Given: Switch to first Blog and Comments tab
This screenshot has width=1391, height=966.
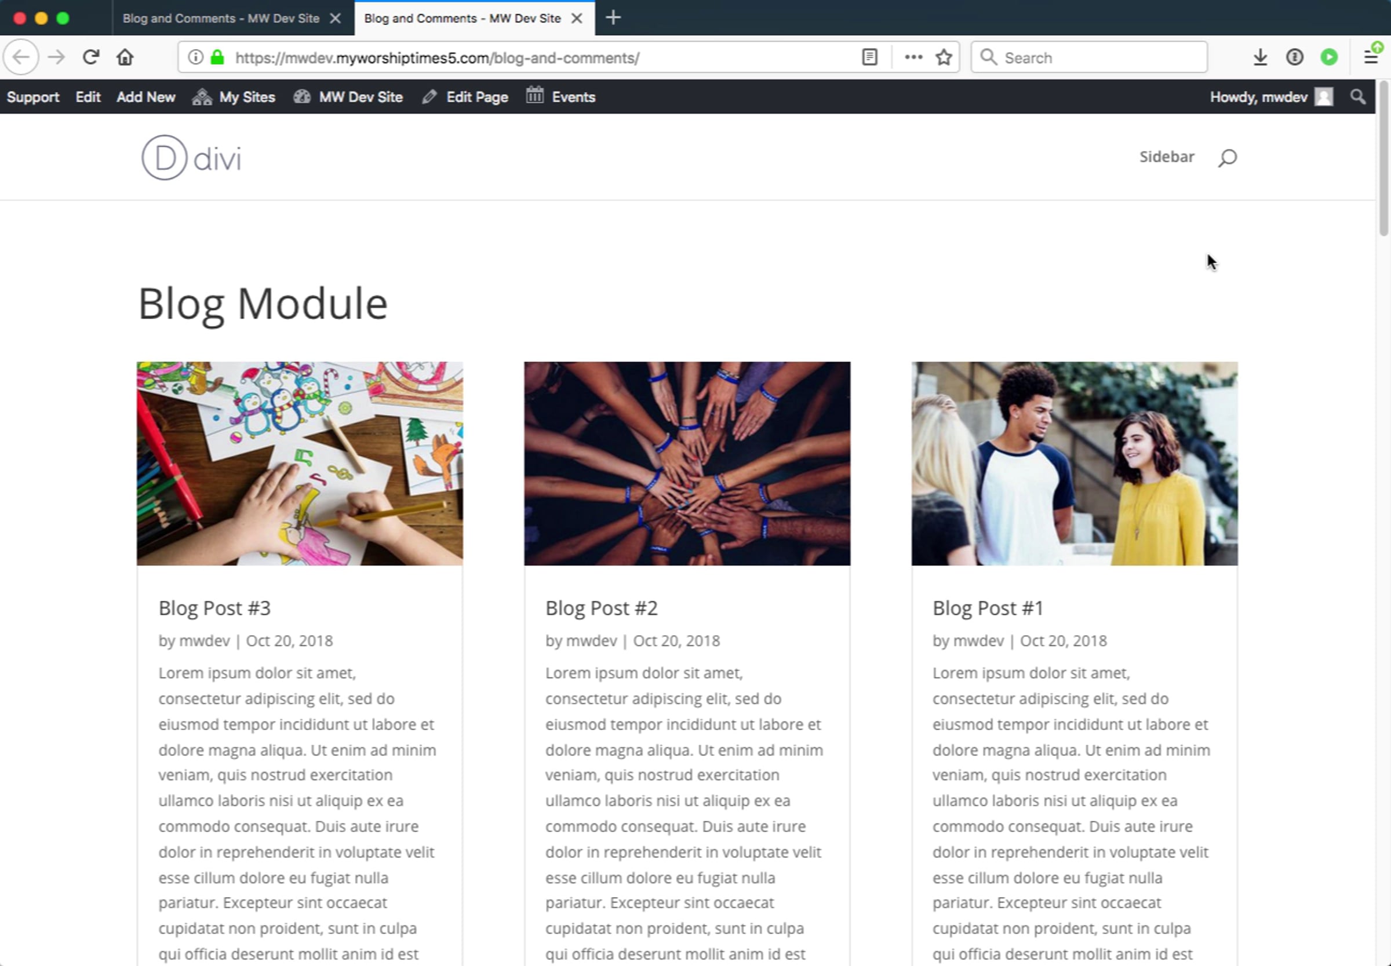Looking at the screenshot, I should (x=220, y=18).
